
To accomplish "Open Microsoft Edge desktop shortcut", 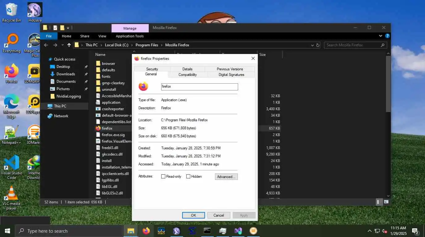I will pos(11,106).
